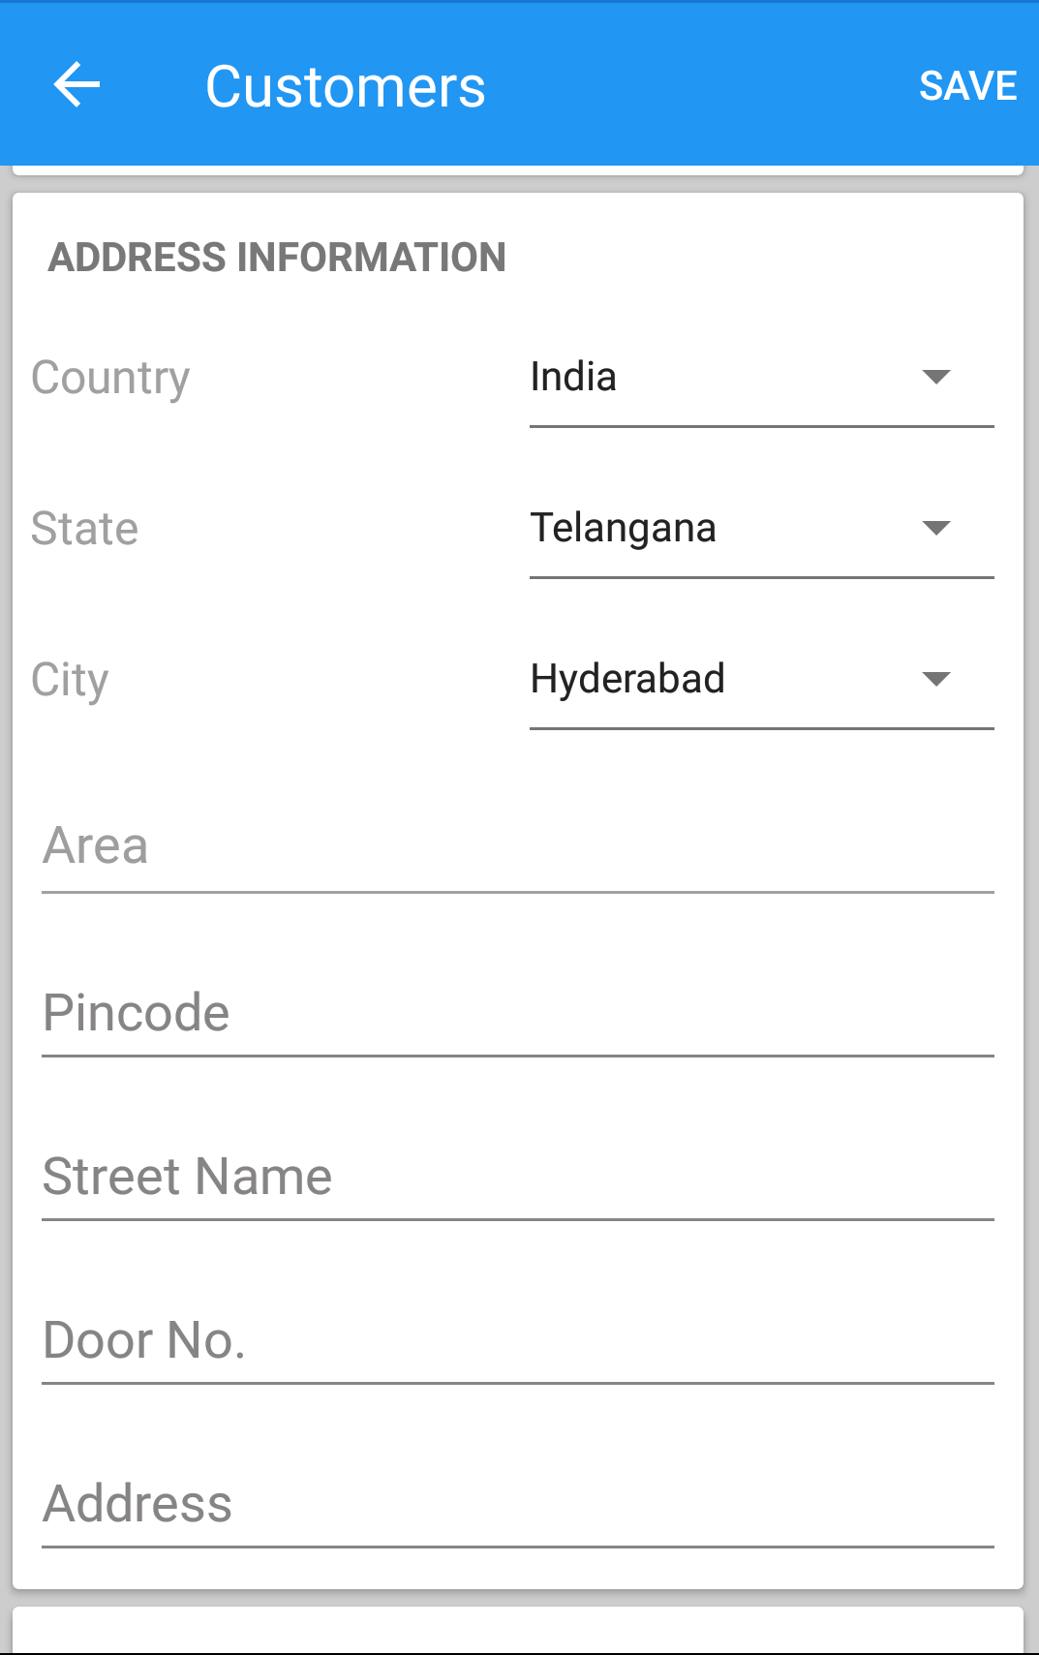This screenshot has height=1655, width=1039.
Task: Save the customer record
Action: pos(967,86)
